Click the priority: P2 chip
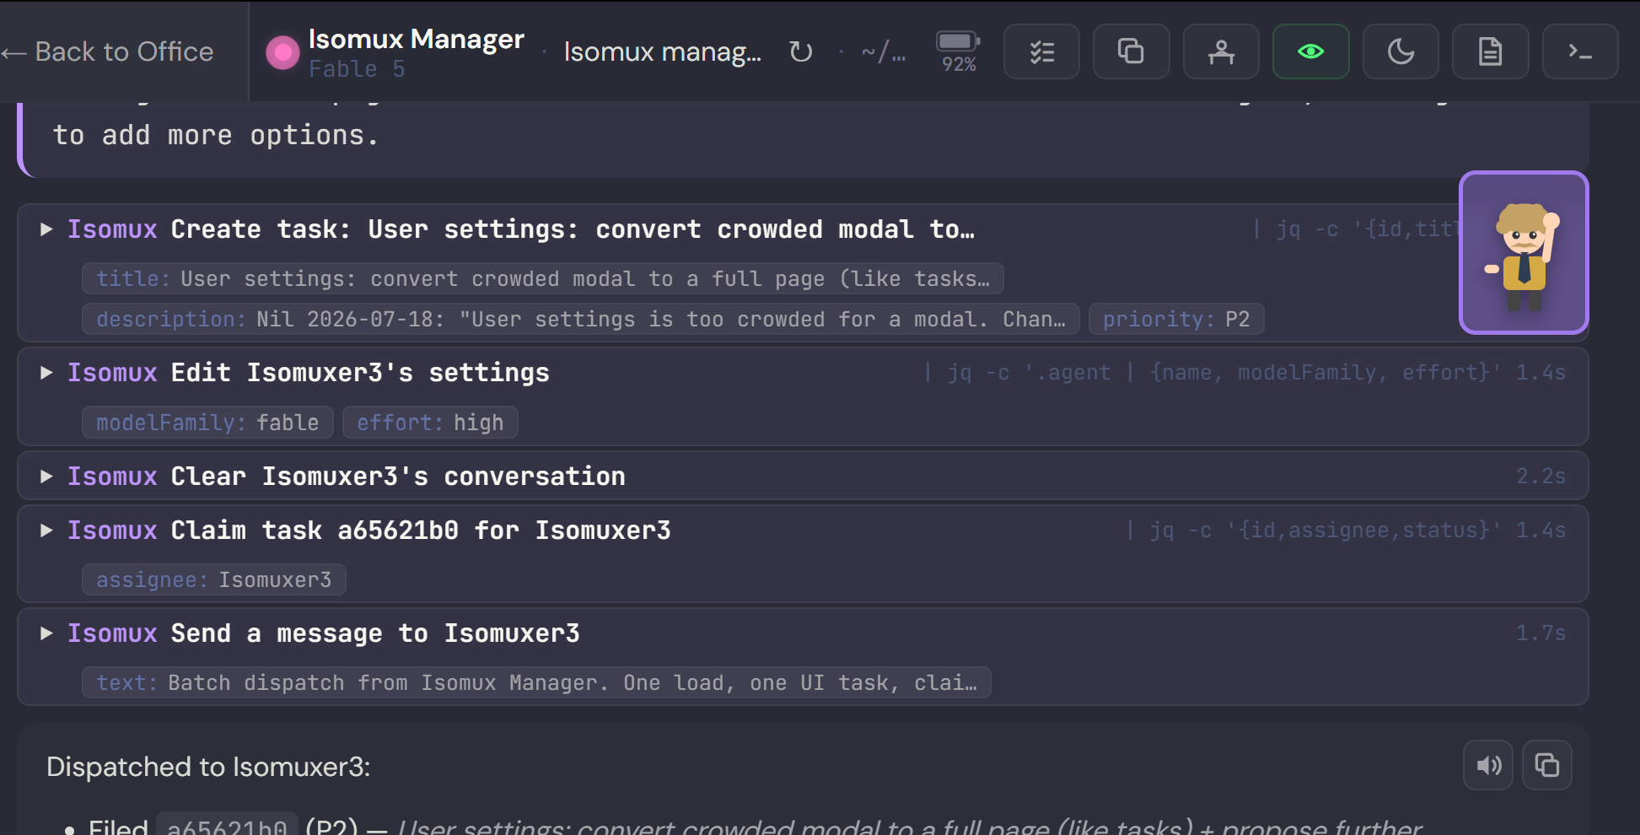 (x=1176, y=319)
